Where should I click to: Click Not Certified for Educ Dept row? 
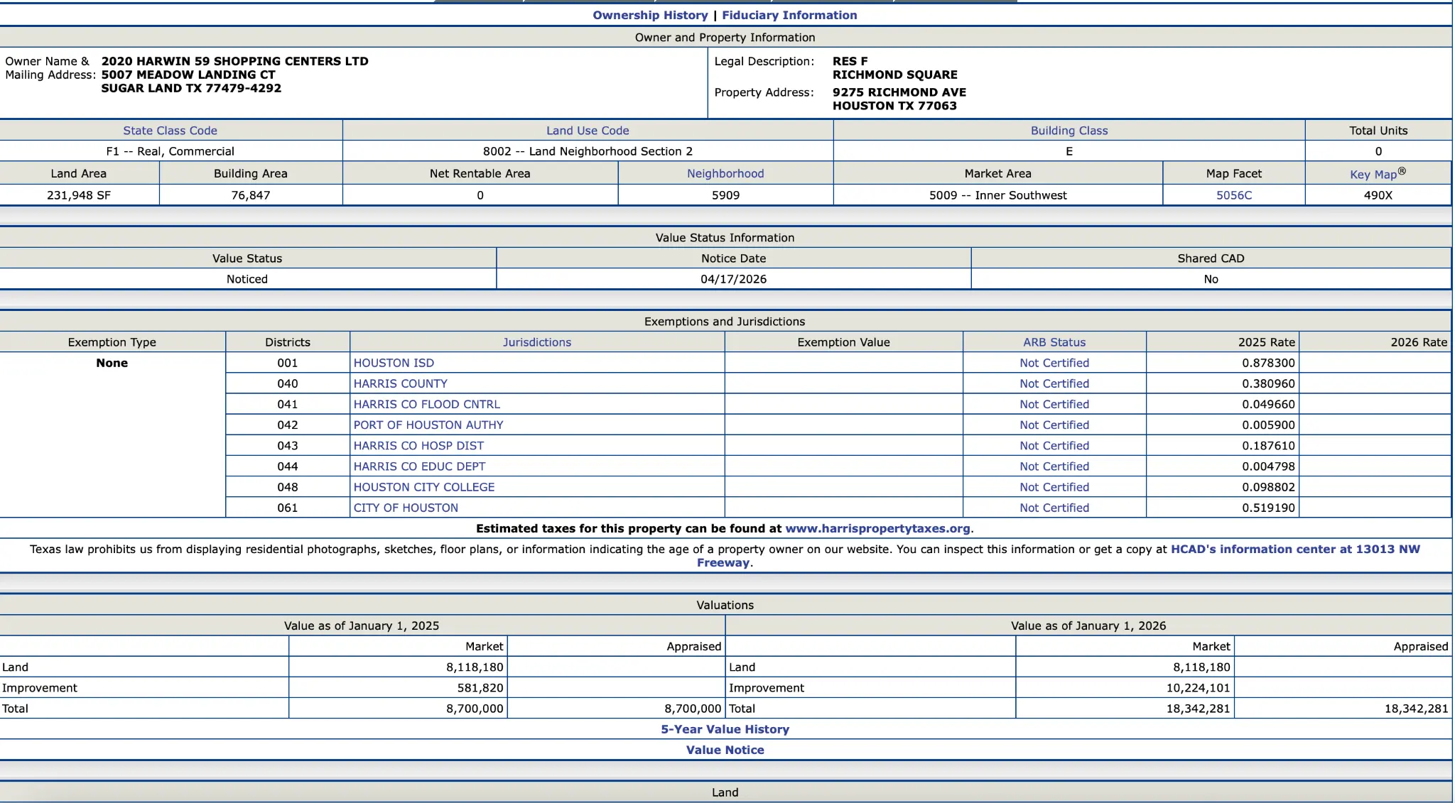coord(1054,466)
